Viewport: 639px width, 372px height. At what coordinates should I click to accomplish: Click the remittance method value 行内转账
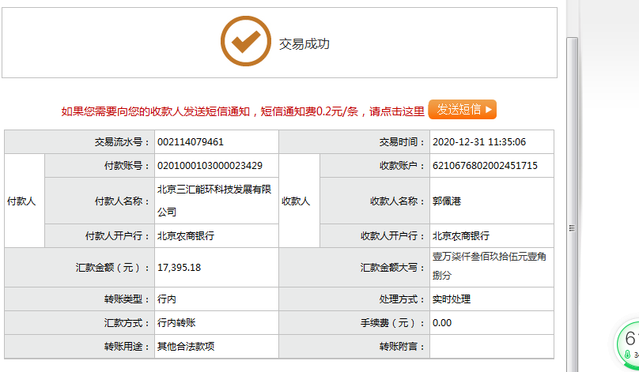point(176,323)
